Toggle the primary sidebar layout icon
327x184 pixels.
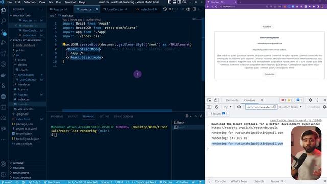(x=169, y=2)
